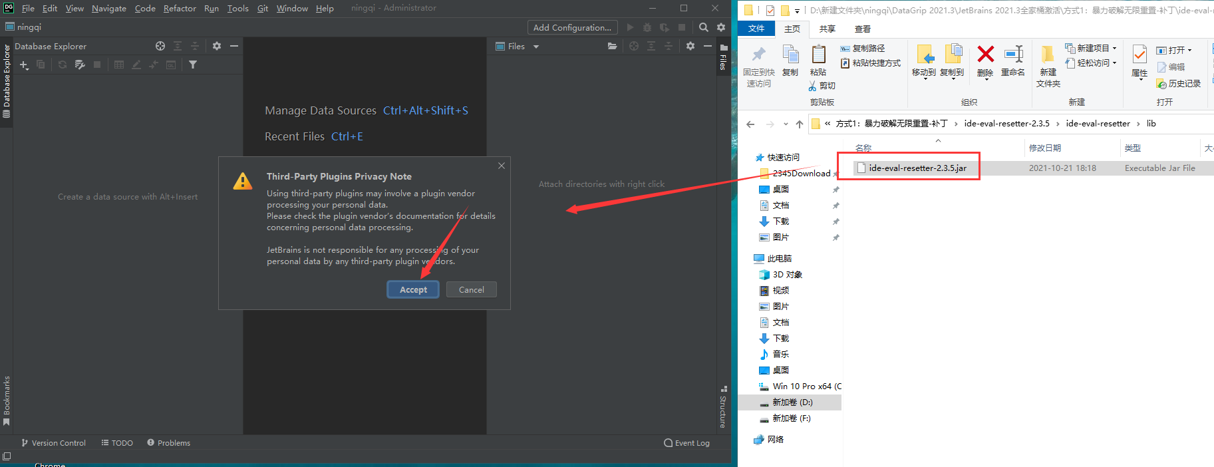Toggle the Structure tool window
Viewport: 1214px width, 467px height.
pos(723,407)
